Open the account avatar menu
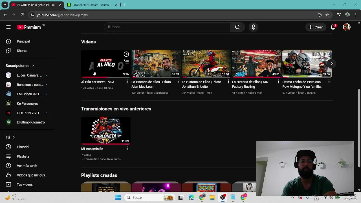361x203 pixels. click(347, 27)
